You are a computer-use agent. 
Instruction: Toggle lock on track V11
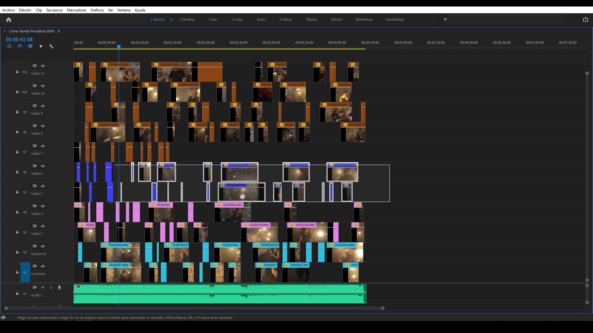(x=17, y=72)
